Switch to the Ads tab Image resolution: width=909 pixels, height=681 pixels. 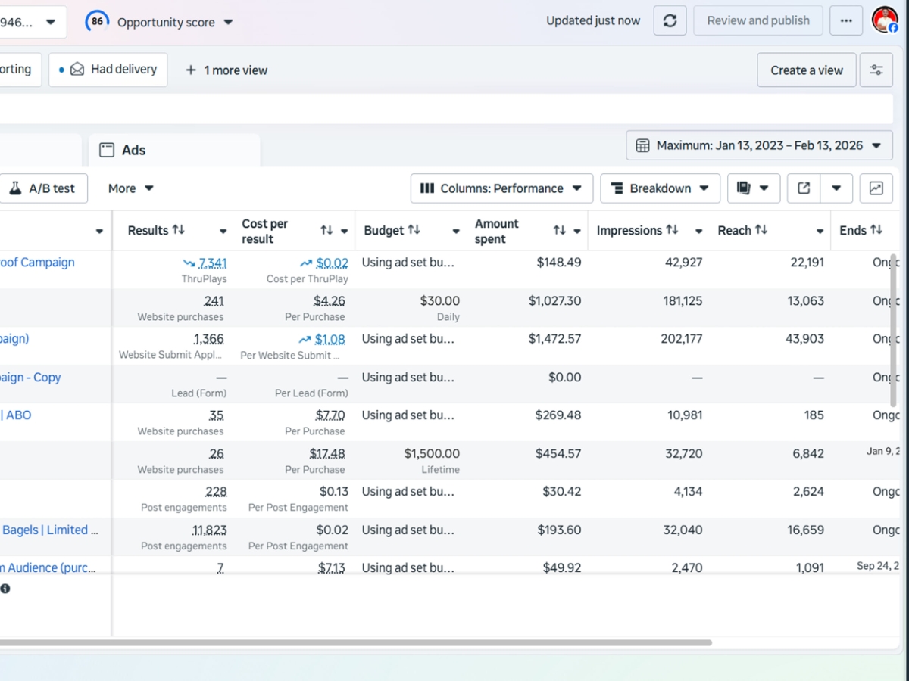pos(133,149)
